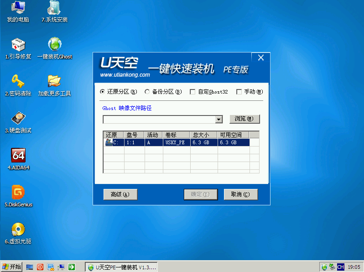Click the globe icon in system tray
Screen dimensions: 364x272
pos(324,267)
